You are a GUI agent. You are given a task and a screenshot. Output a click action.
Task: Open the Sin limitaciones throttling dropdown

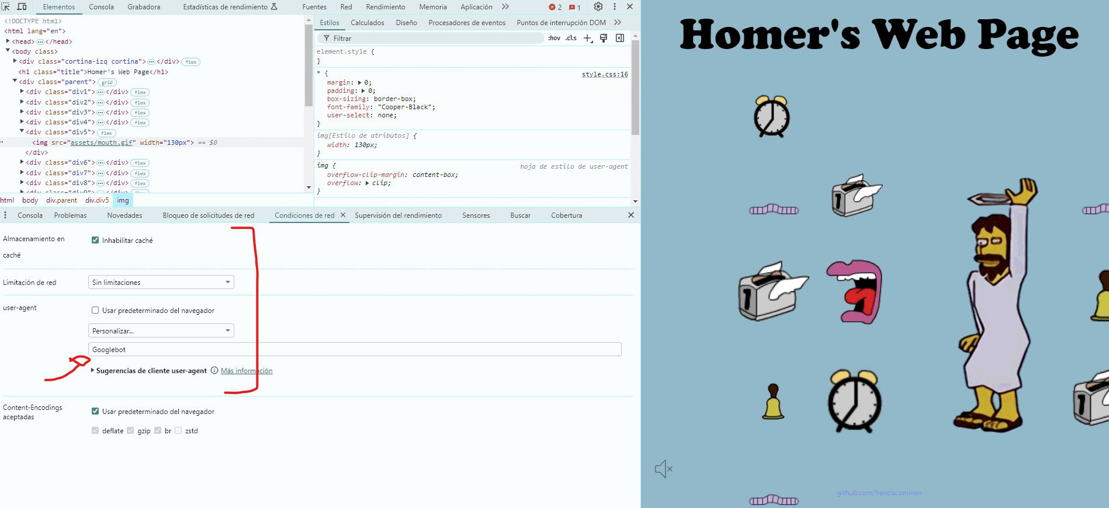[161, 282]
